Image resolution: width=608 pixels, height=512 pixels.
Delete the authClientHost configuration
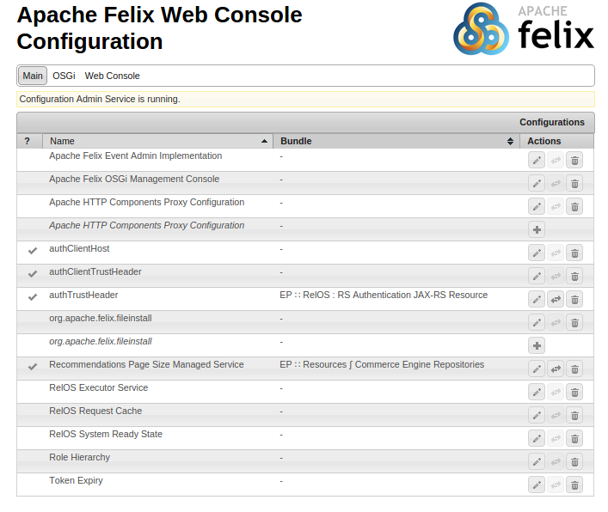574,253
